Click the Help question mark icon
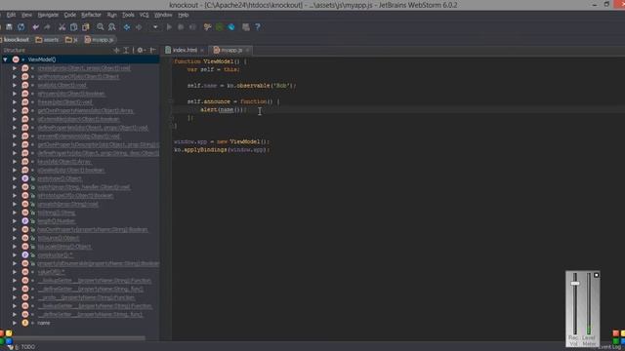 point(258,27)
